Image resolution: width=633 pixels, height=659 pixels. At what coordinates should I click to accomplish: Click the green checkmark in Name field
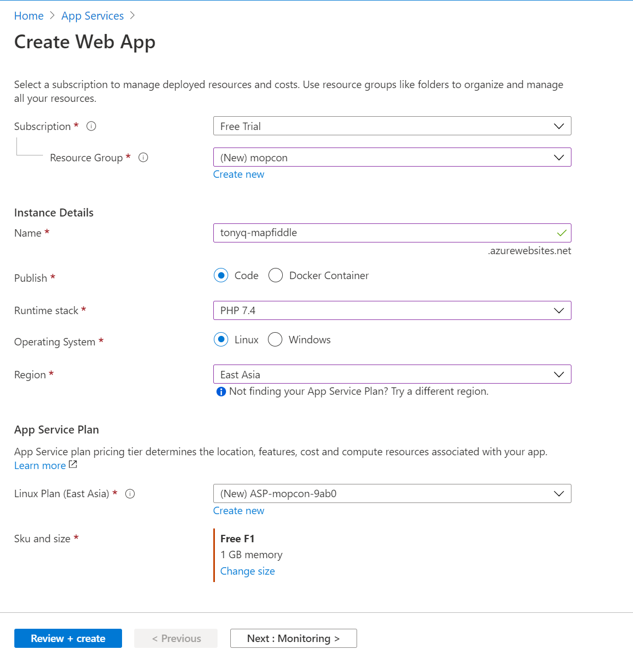[562, 233]
